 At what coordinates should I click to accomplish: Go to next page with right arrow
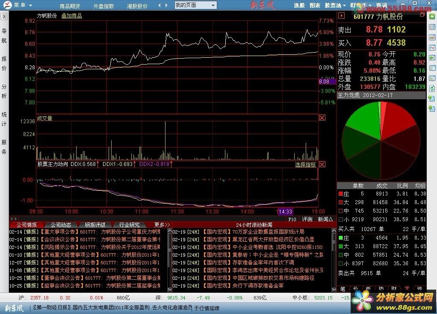pyautogui.click(x=166, y=5)
